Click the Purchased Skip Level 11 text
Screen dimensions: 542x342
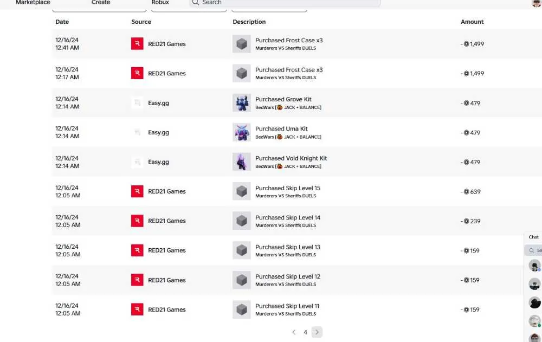287,306
